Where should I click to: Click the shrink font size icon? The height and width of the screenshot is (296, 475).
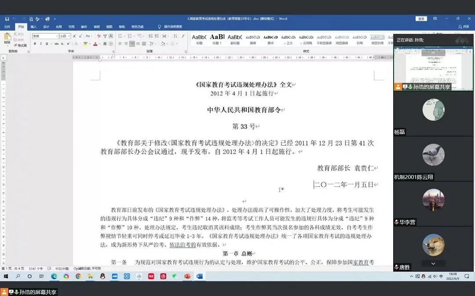(80, 36)
